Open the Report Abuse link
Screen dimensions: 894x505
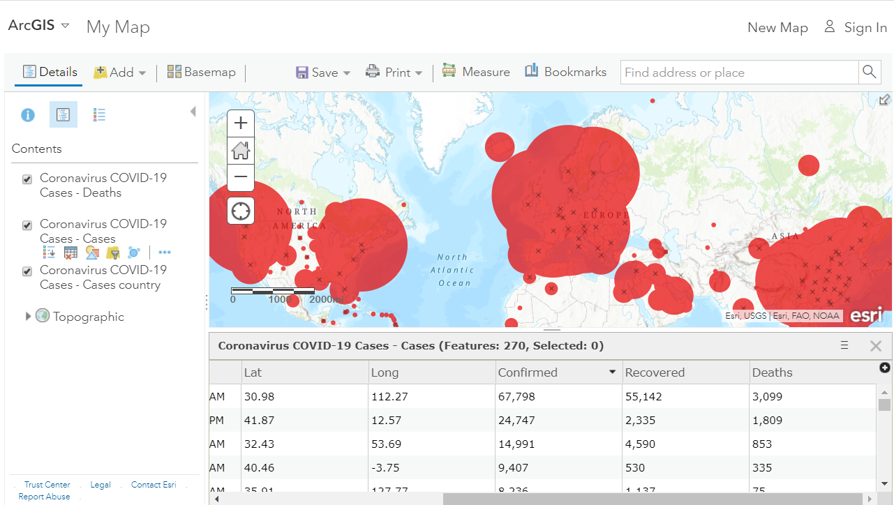tap(44, 497)
